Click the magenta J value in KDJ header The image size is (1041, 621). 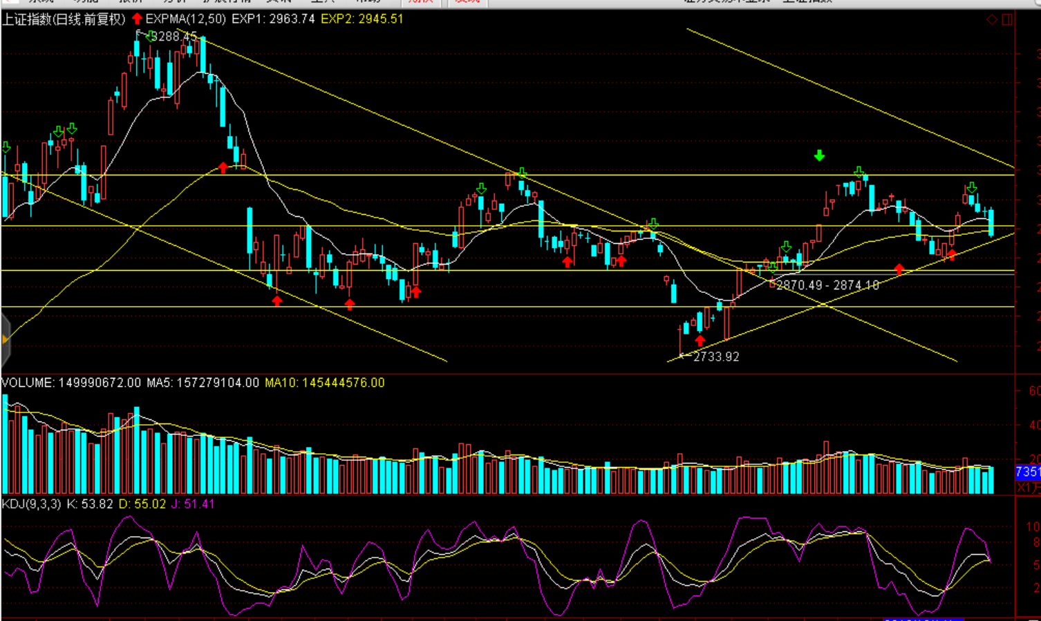click(193, 504)
